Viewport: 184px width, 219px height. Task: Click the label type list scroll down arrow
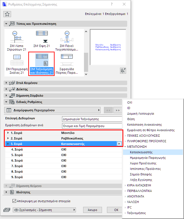tap(86, 74)
